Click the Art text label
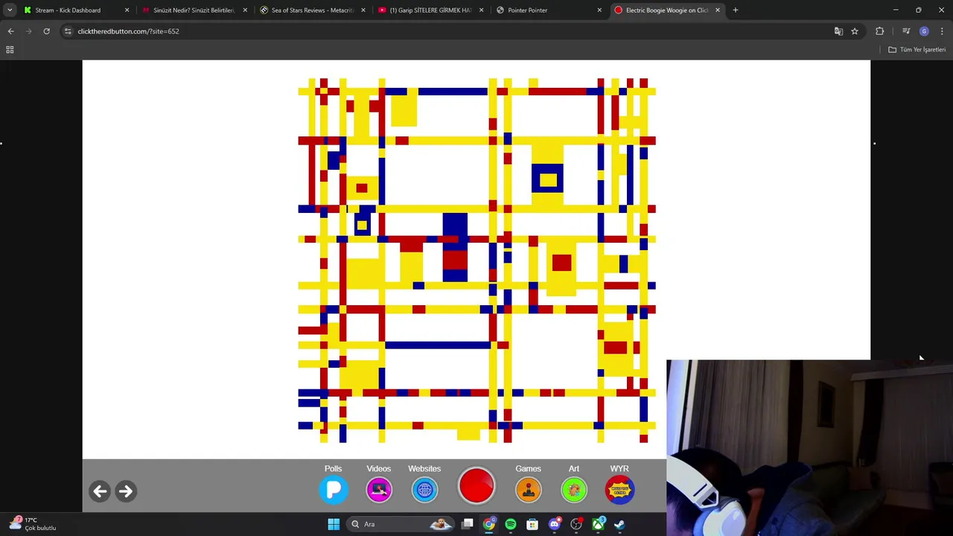953x536 pixels. click(574, 468)
